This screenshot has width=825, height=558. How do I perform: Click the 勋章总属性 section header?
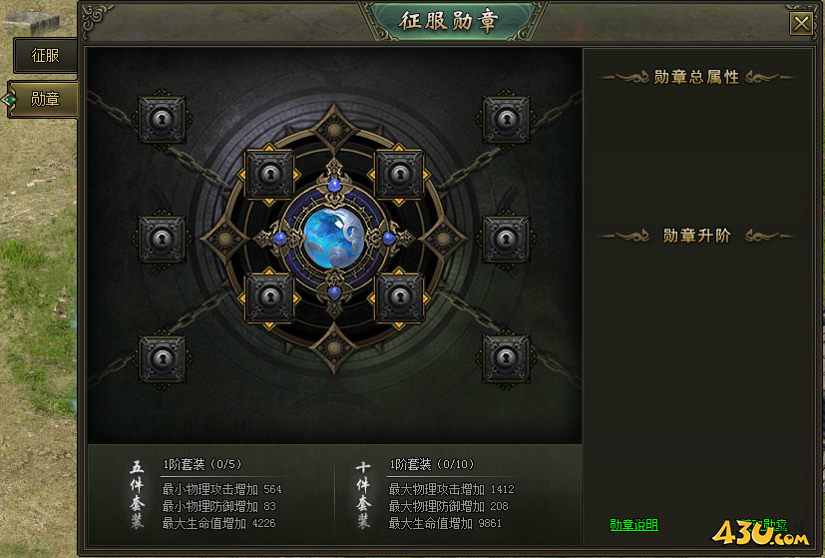(x=696, y=77)
